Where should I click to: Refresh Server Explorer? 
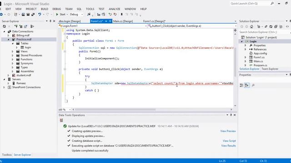(x=4, y=26)
